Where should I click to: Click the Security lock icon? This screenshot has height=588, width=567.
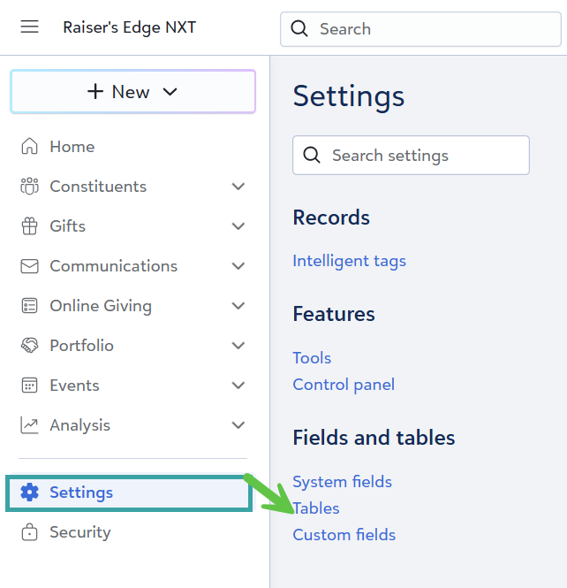(30, 532)
